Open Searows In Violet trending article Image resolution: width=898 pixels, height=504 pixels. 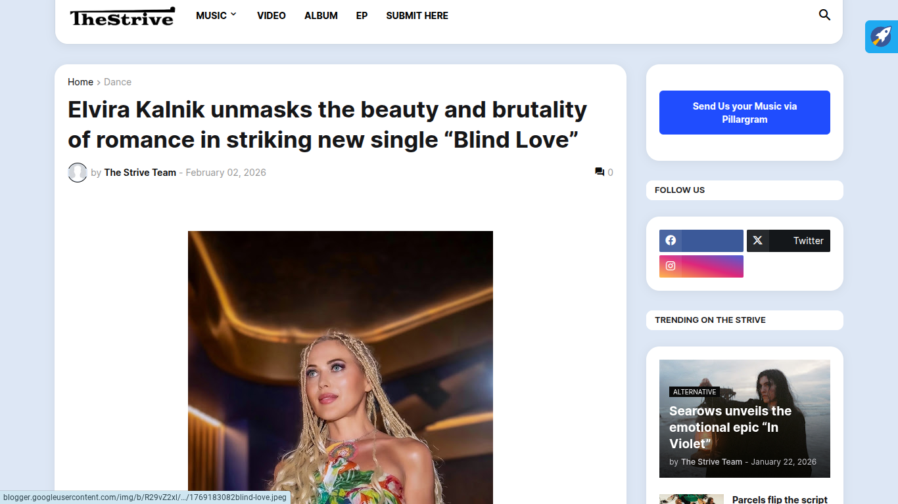(x=730, y=427)
